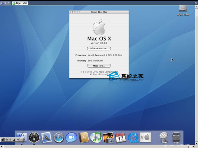Open iChat from the Dock
The height and width of the screenshot is (148, 198).
tap(71, 137)
